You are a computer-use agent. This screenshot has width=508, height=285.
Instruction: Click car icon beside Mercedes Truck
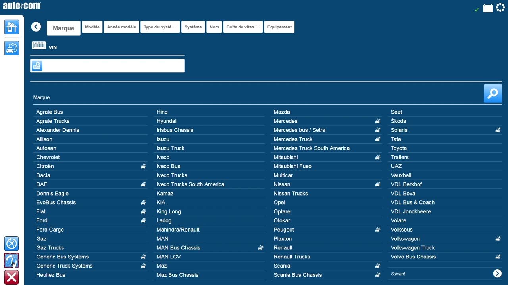378,139
